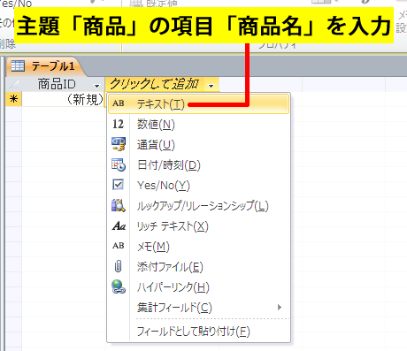Image resolution: width=407 pixels, height=351 pixels.
Task: Choose メモ(M) field type
Action: tap(198, 247)
